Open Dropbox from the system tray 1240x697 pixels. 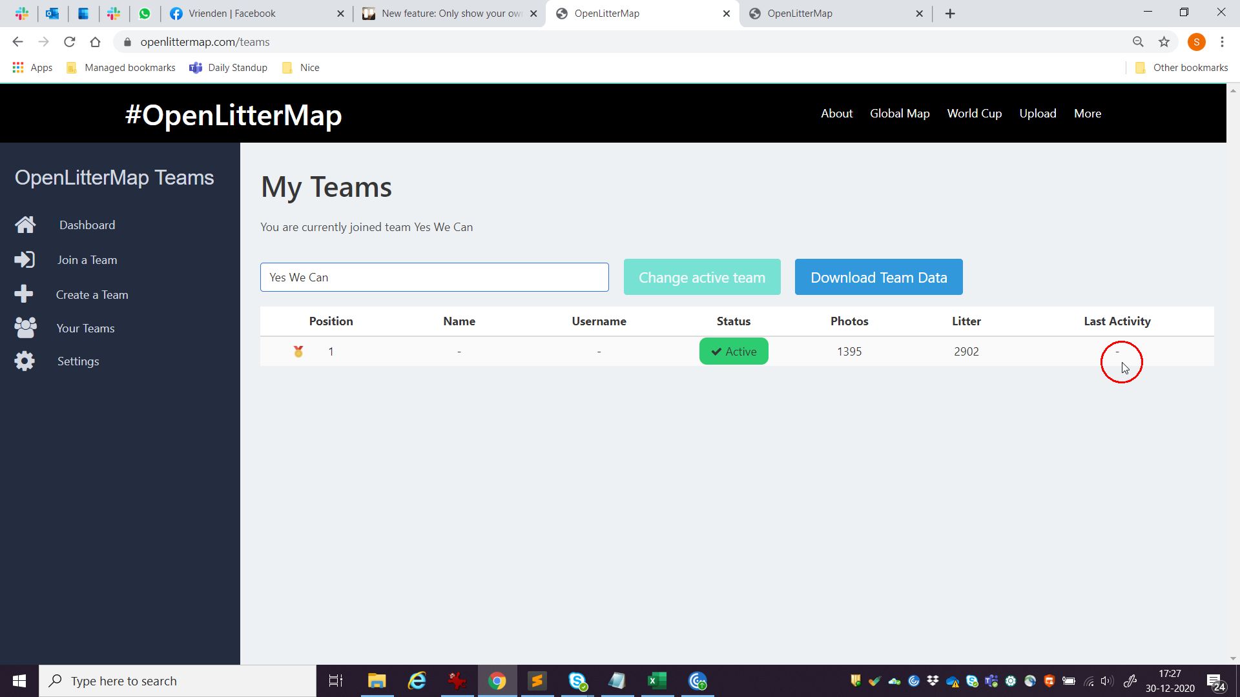[x=933, y=681]
